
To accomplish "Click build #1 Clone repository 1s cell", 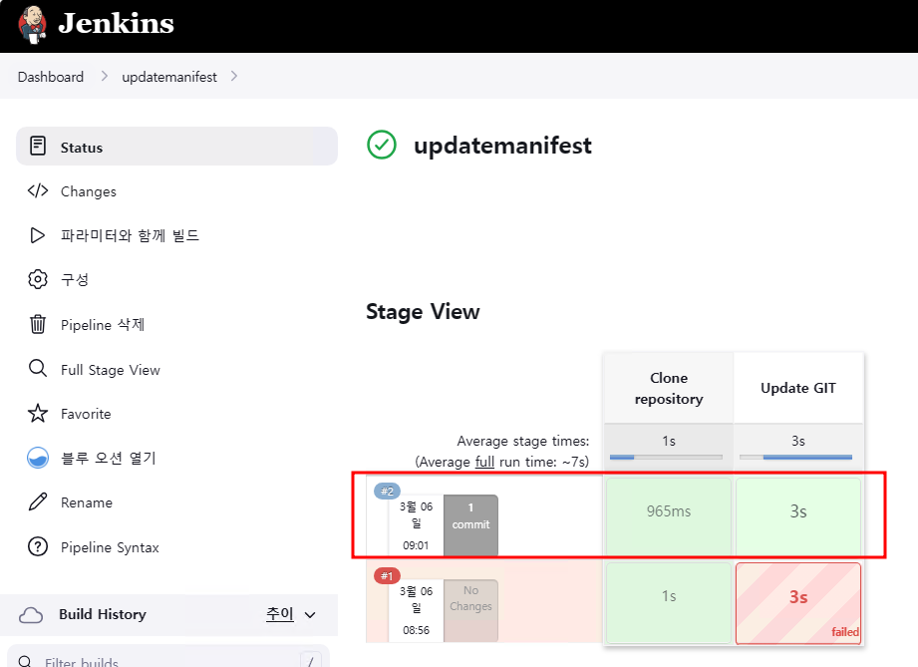I will click(x=669, y=602).
